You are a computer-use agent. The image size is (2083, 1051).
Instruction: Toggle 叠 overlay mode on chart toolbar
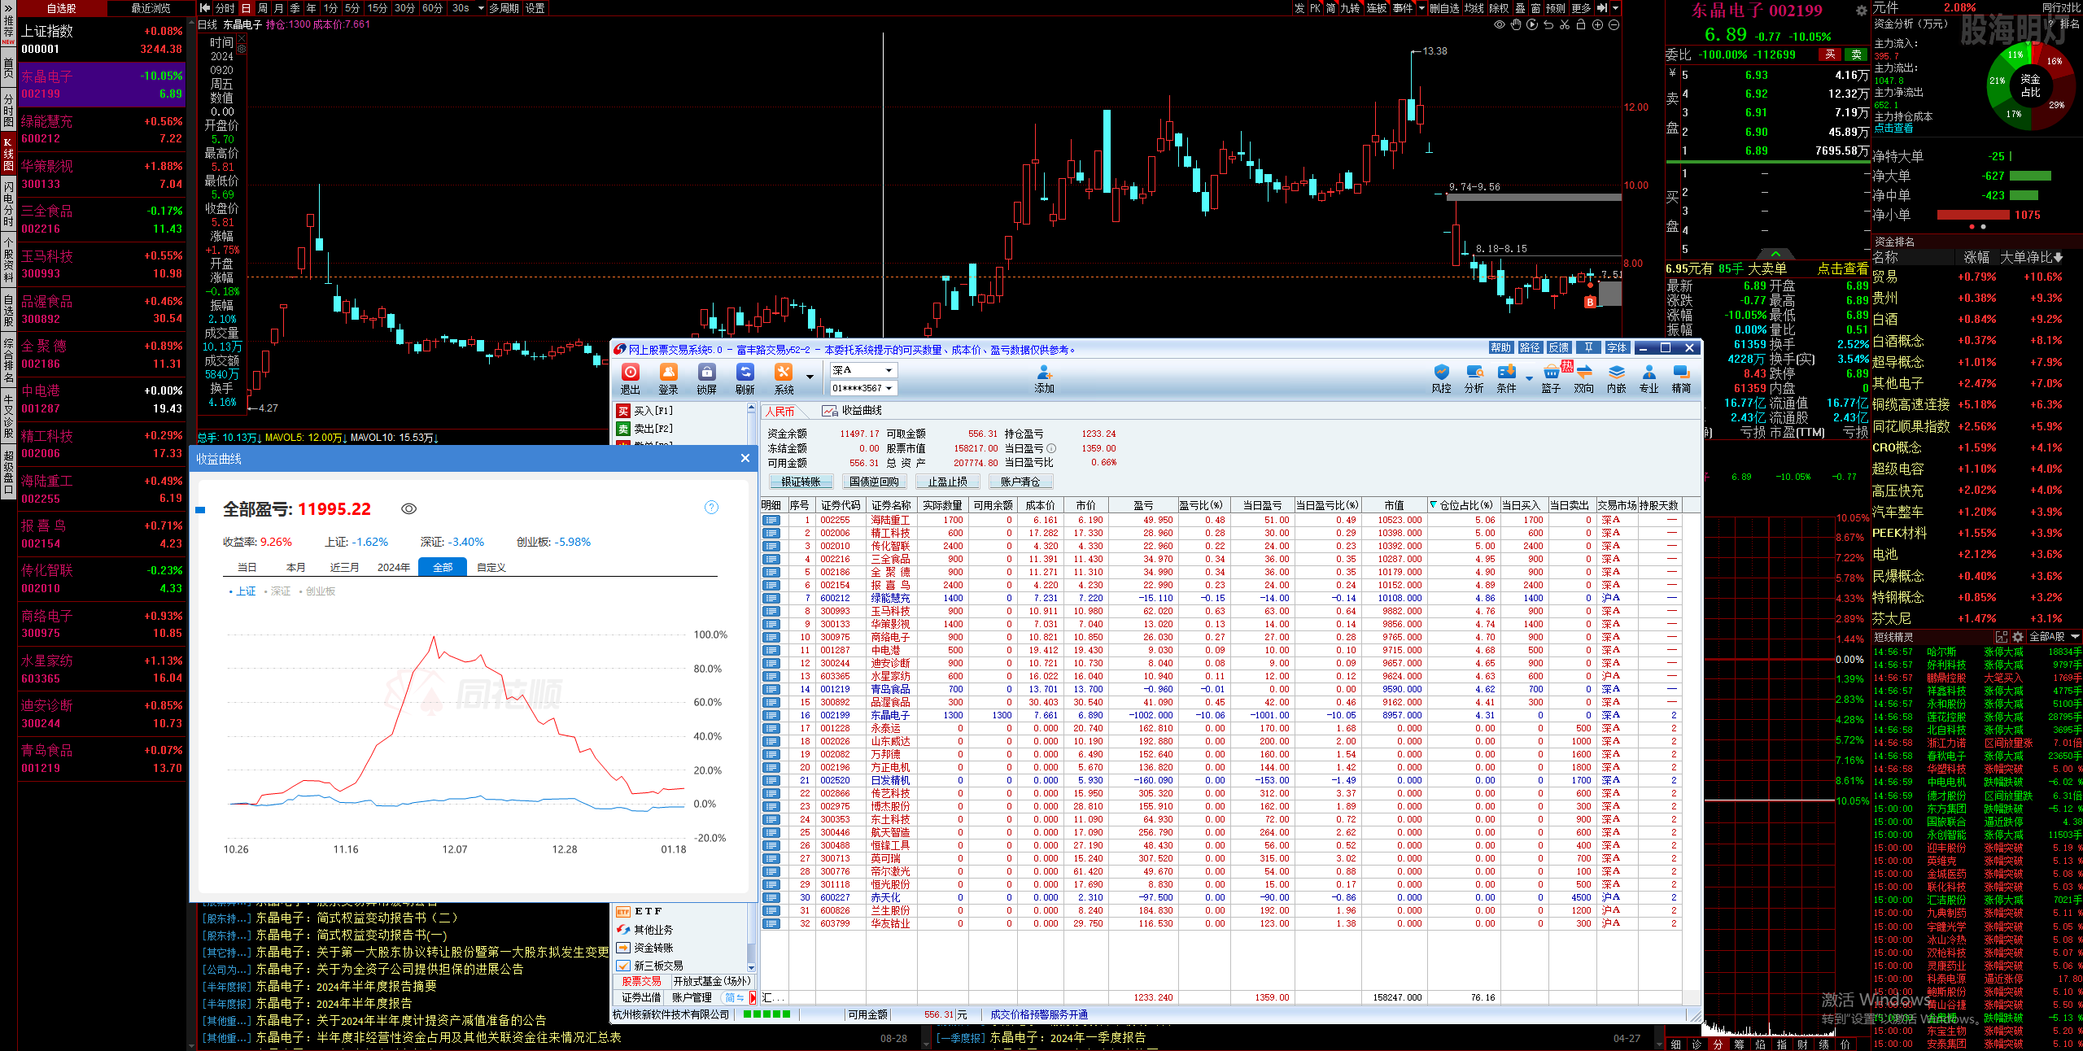pos(1519,8)
